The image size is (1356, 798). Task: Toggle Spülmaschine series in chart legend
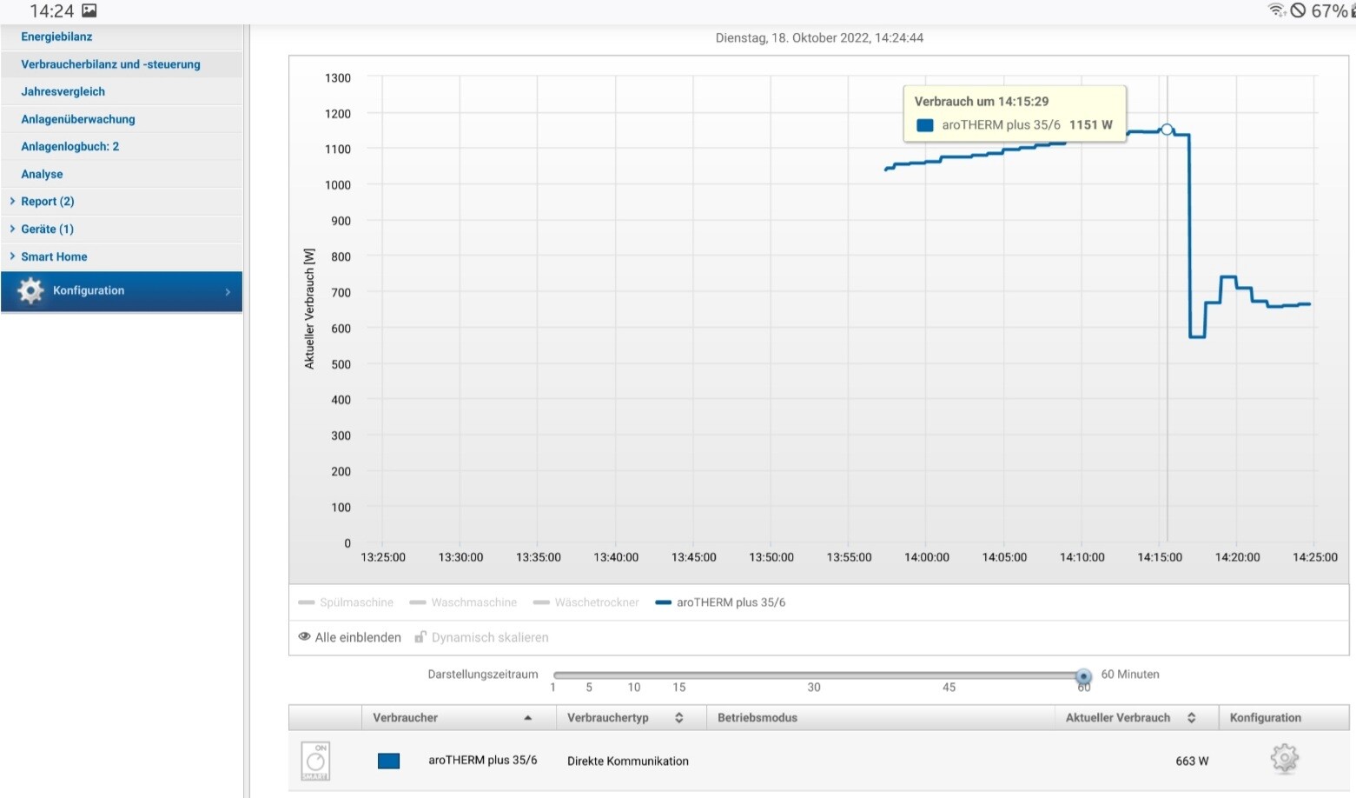(346, 602)
